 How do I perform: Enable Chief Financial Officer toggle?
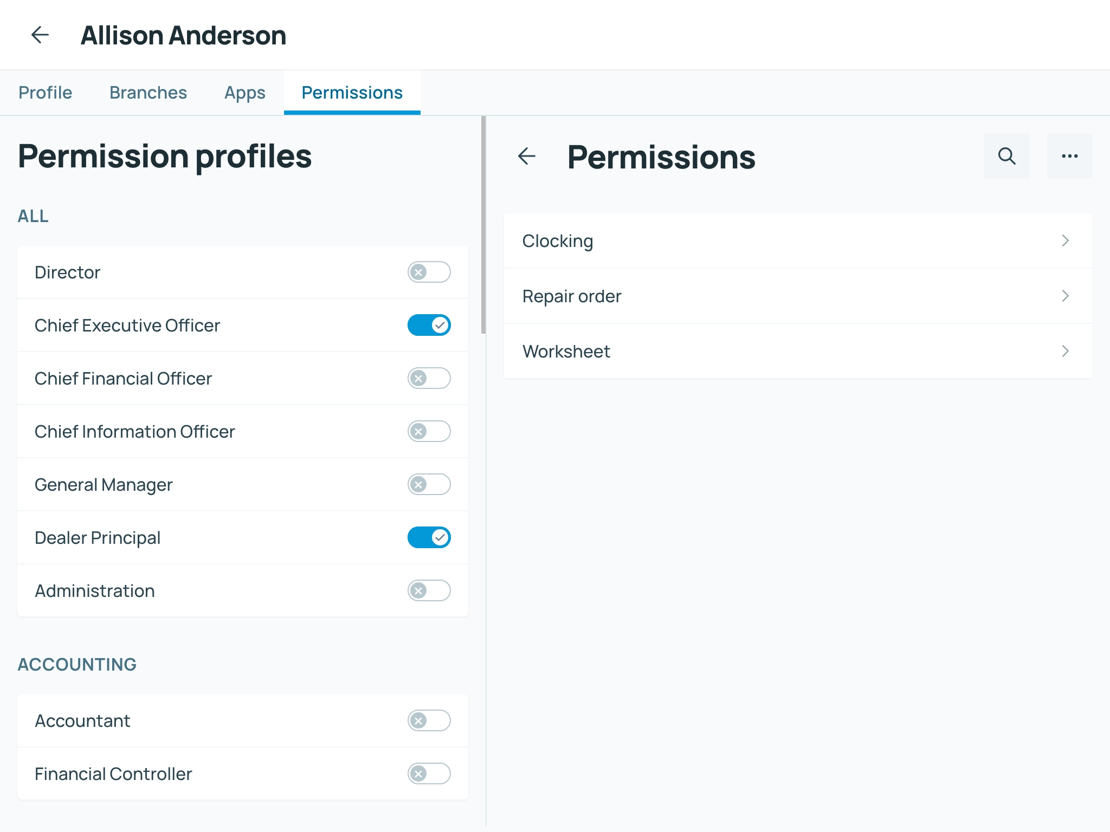(x=429, y=378)
